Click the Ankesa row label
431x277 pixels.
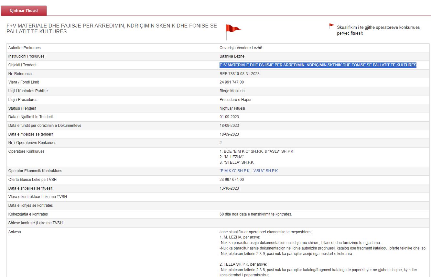point(15,232)
